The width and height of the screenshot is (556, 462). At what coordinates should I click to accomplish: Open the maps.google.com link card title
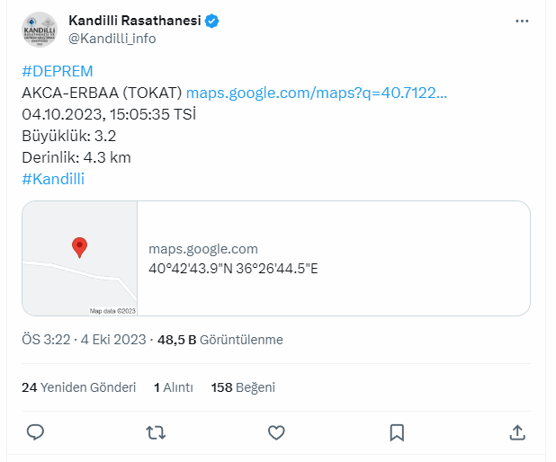203,249
